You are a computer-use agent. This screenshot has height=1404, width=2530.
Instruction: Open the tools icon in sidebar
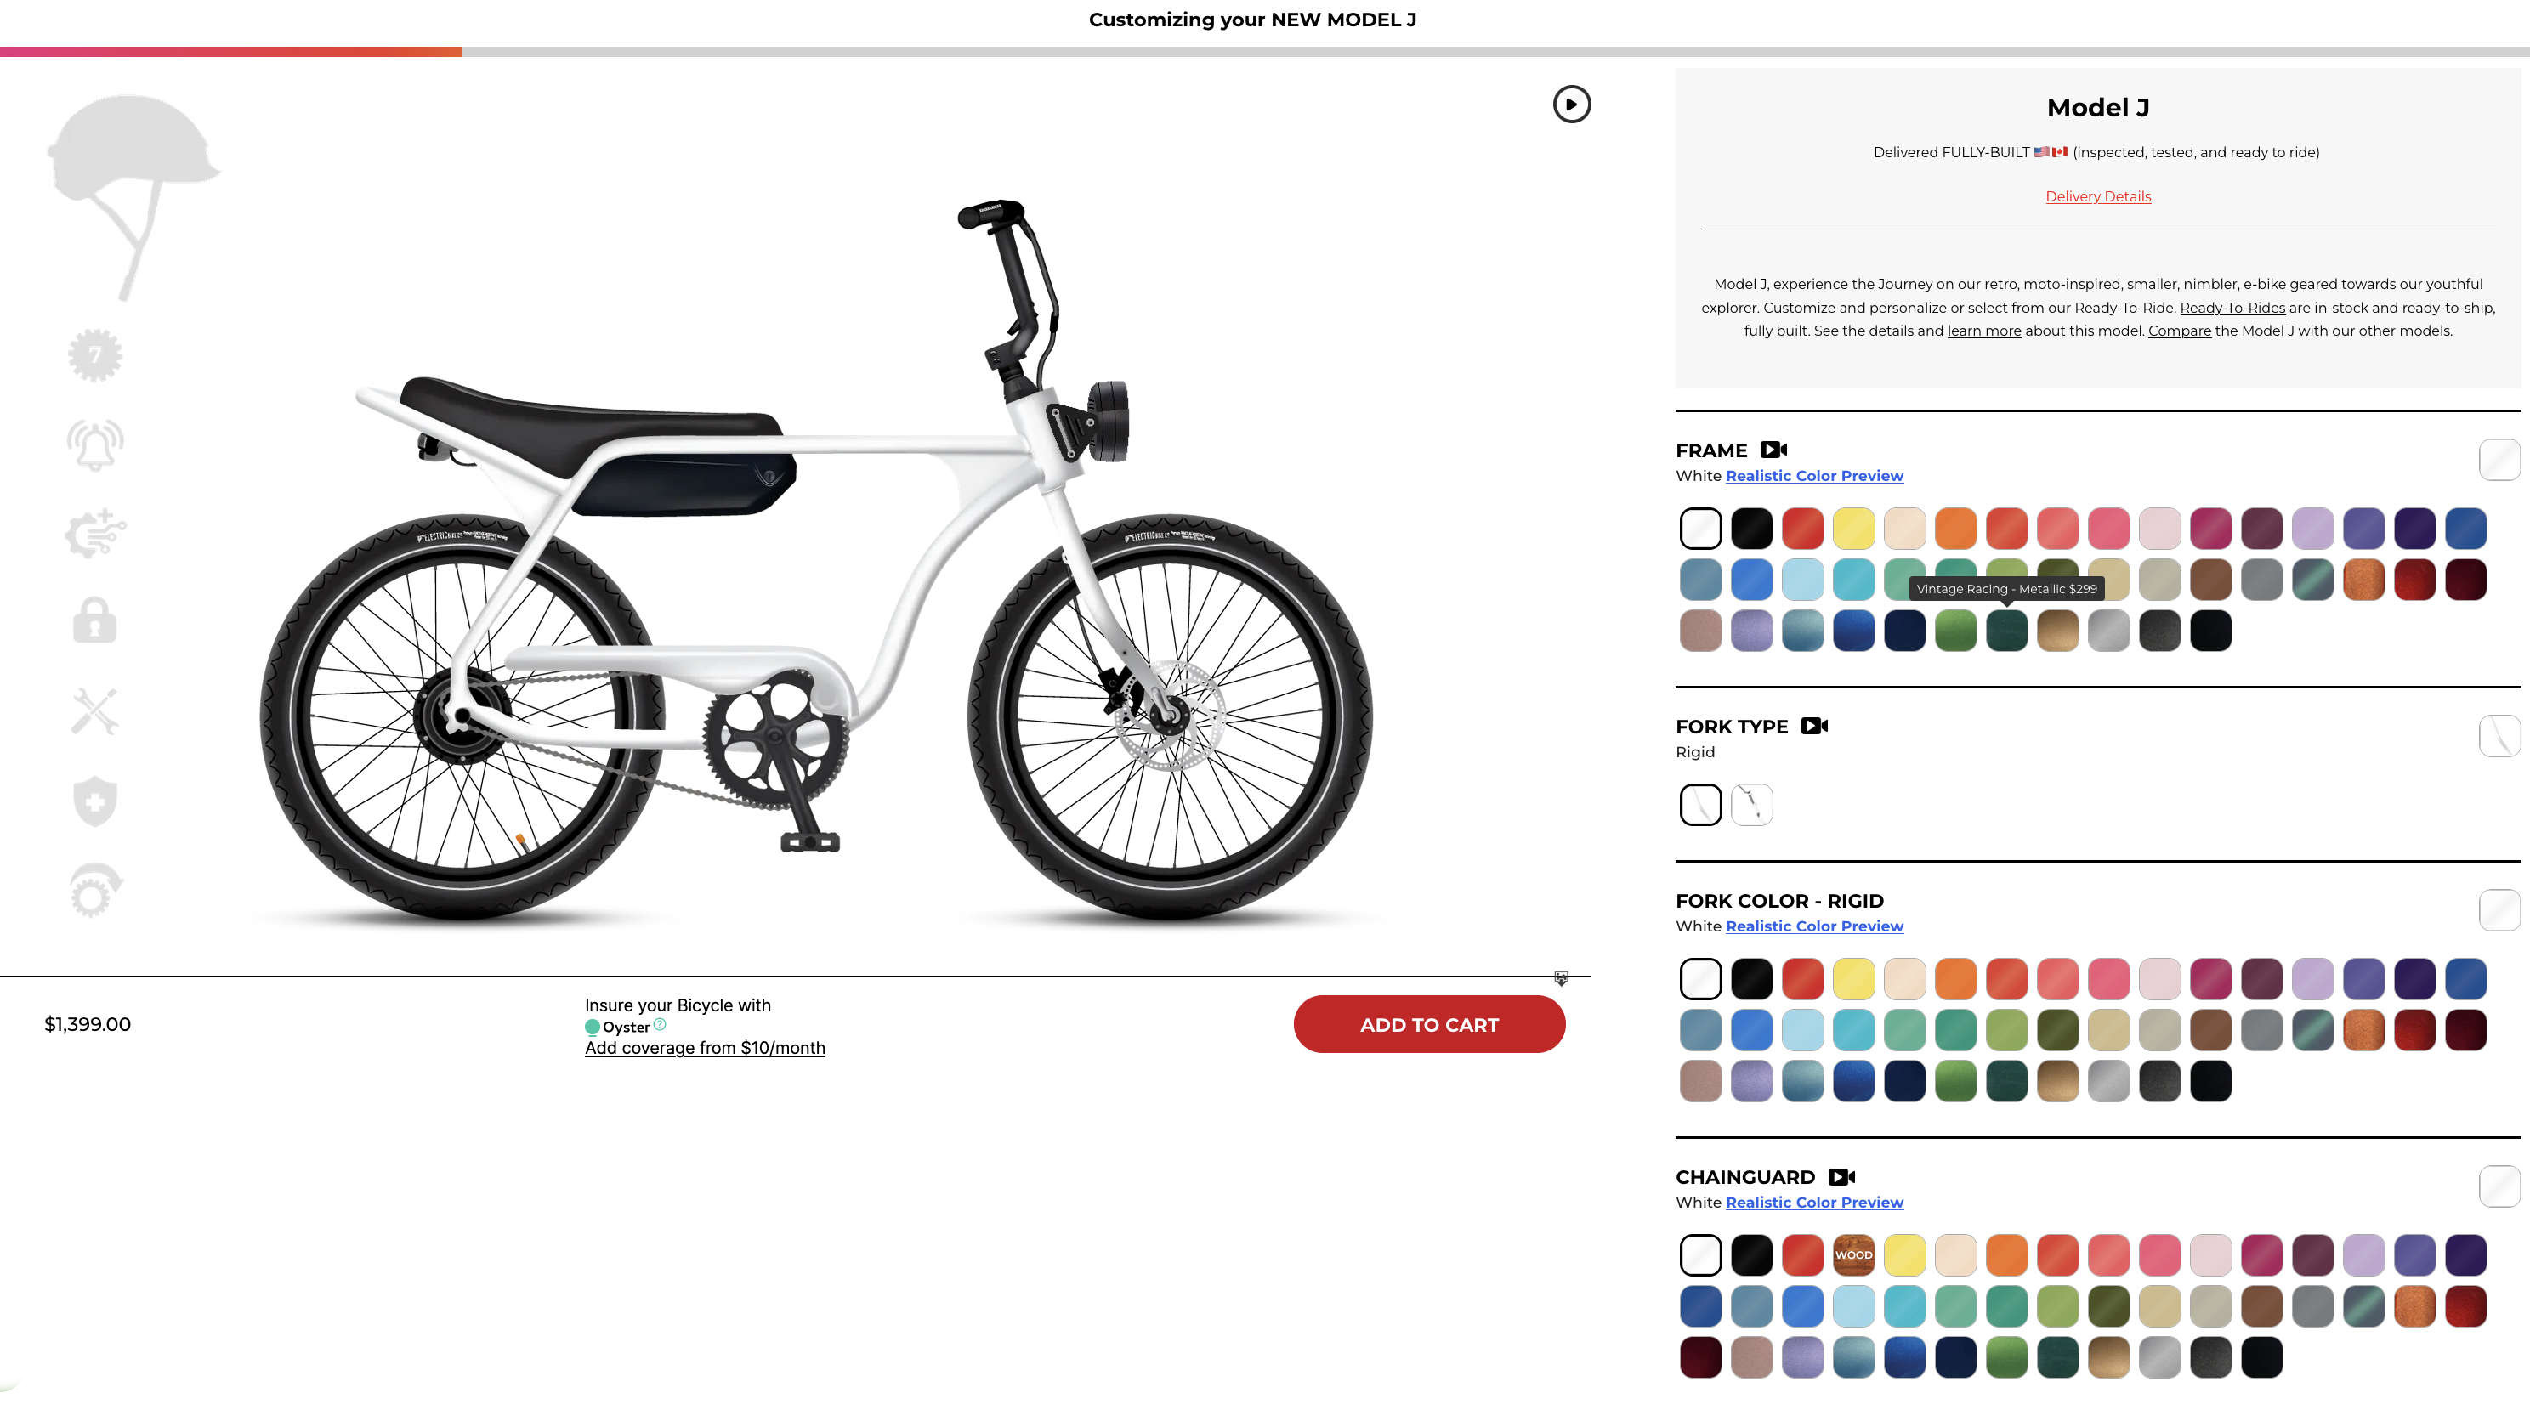point(95,710)
